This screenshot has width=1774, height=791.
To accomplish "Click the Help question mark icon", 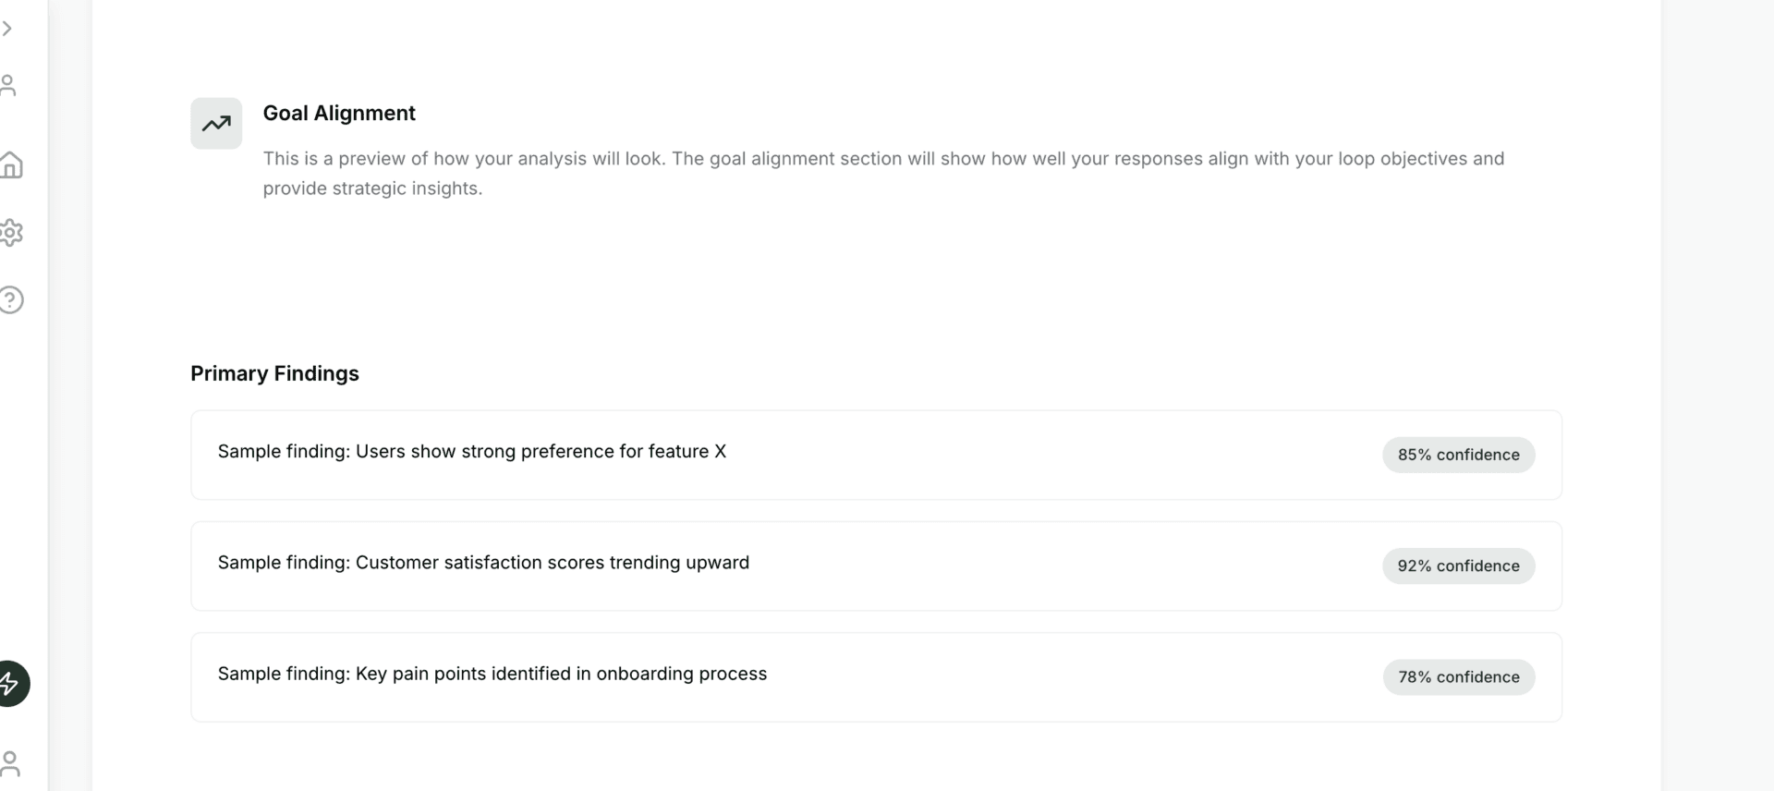I will 12,298.
